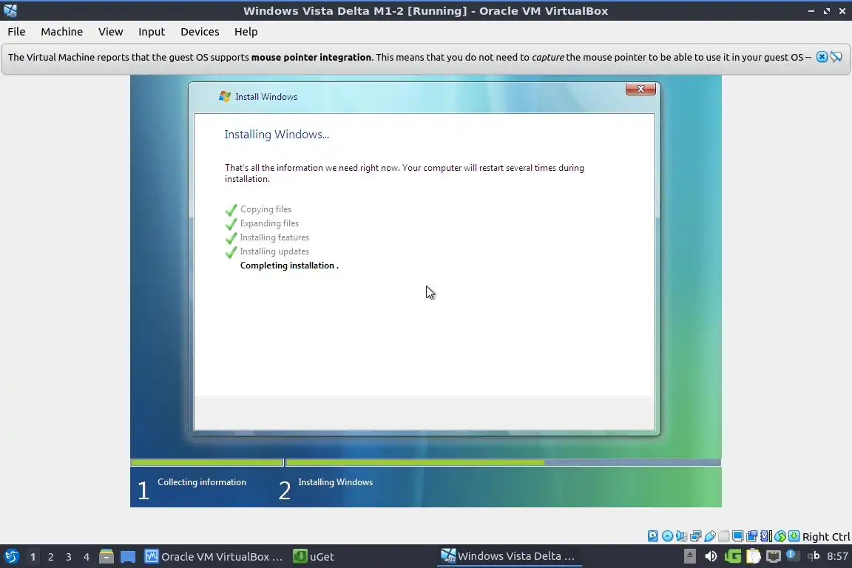The width and height of the screenshot is (852, 568).
Task: Click the Installing Windows stage label at bottom
Action: click(x=335, y=482)
